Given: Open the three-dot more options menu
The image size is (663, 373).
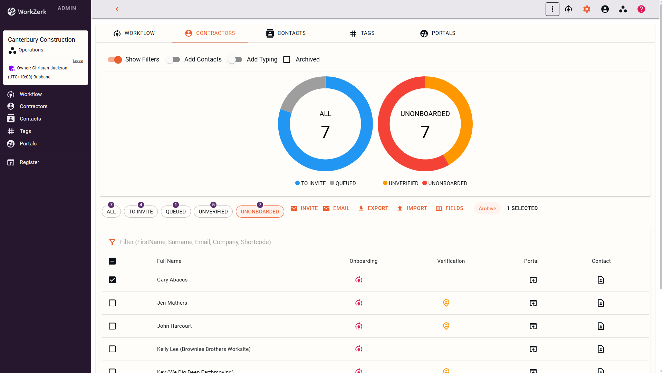Looking at the screenshot, I should coord(552,9).
